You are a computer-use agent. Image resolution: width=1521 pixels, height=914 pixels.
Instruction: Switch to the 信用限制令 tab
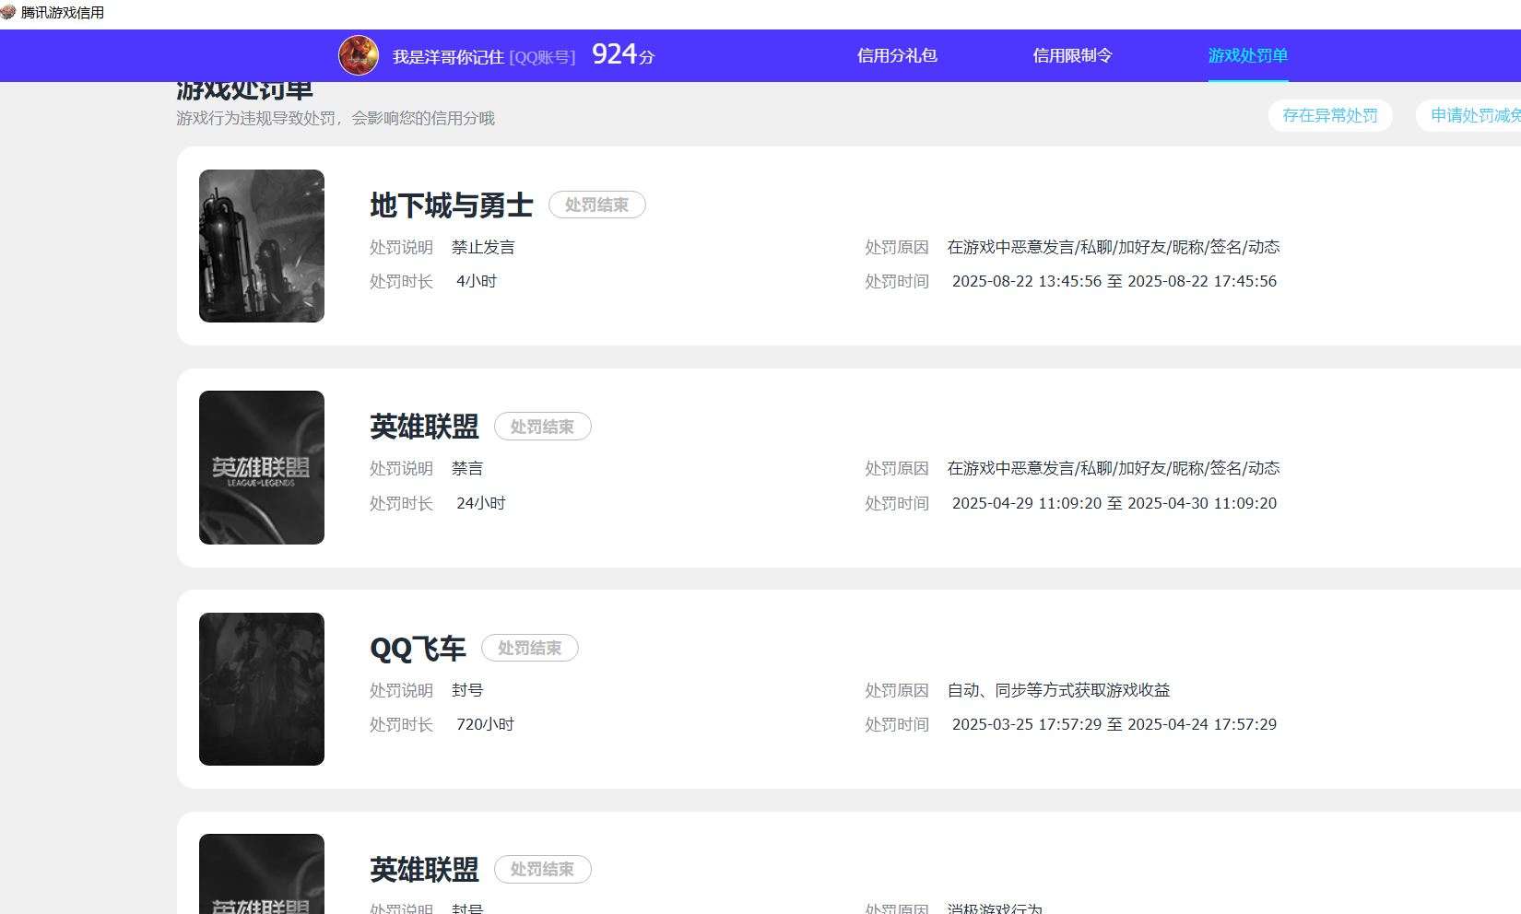pyautogui.click(x=1072, y=55)
